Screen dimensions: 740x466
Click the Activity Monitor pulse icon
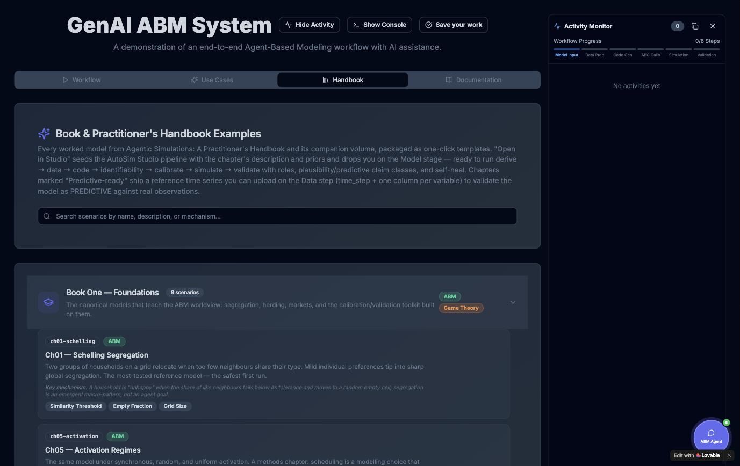[557, 26]
